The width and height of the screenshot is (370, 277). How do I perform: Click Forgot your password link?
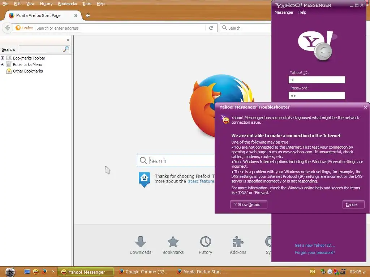[315, 252]
